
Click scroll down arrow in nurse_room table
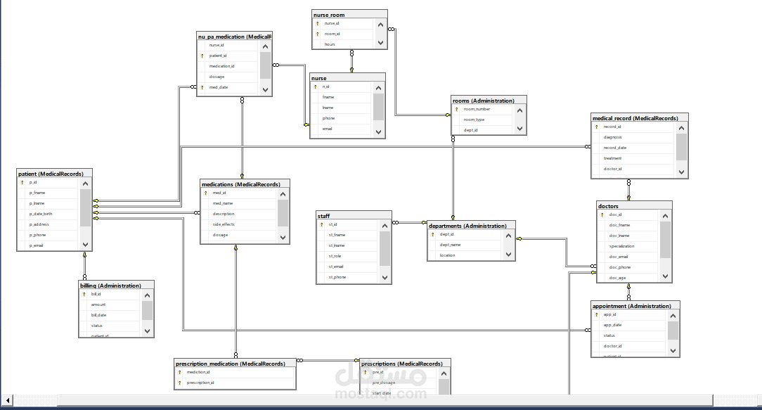coord(380,43)
